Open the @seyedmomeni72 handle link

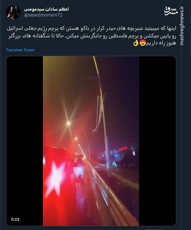click(x=43, y=15)
